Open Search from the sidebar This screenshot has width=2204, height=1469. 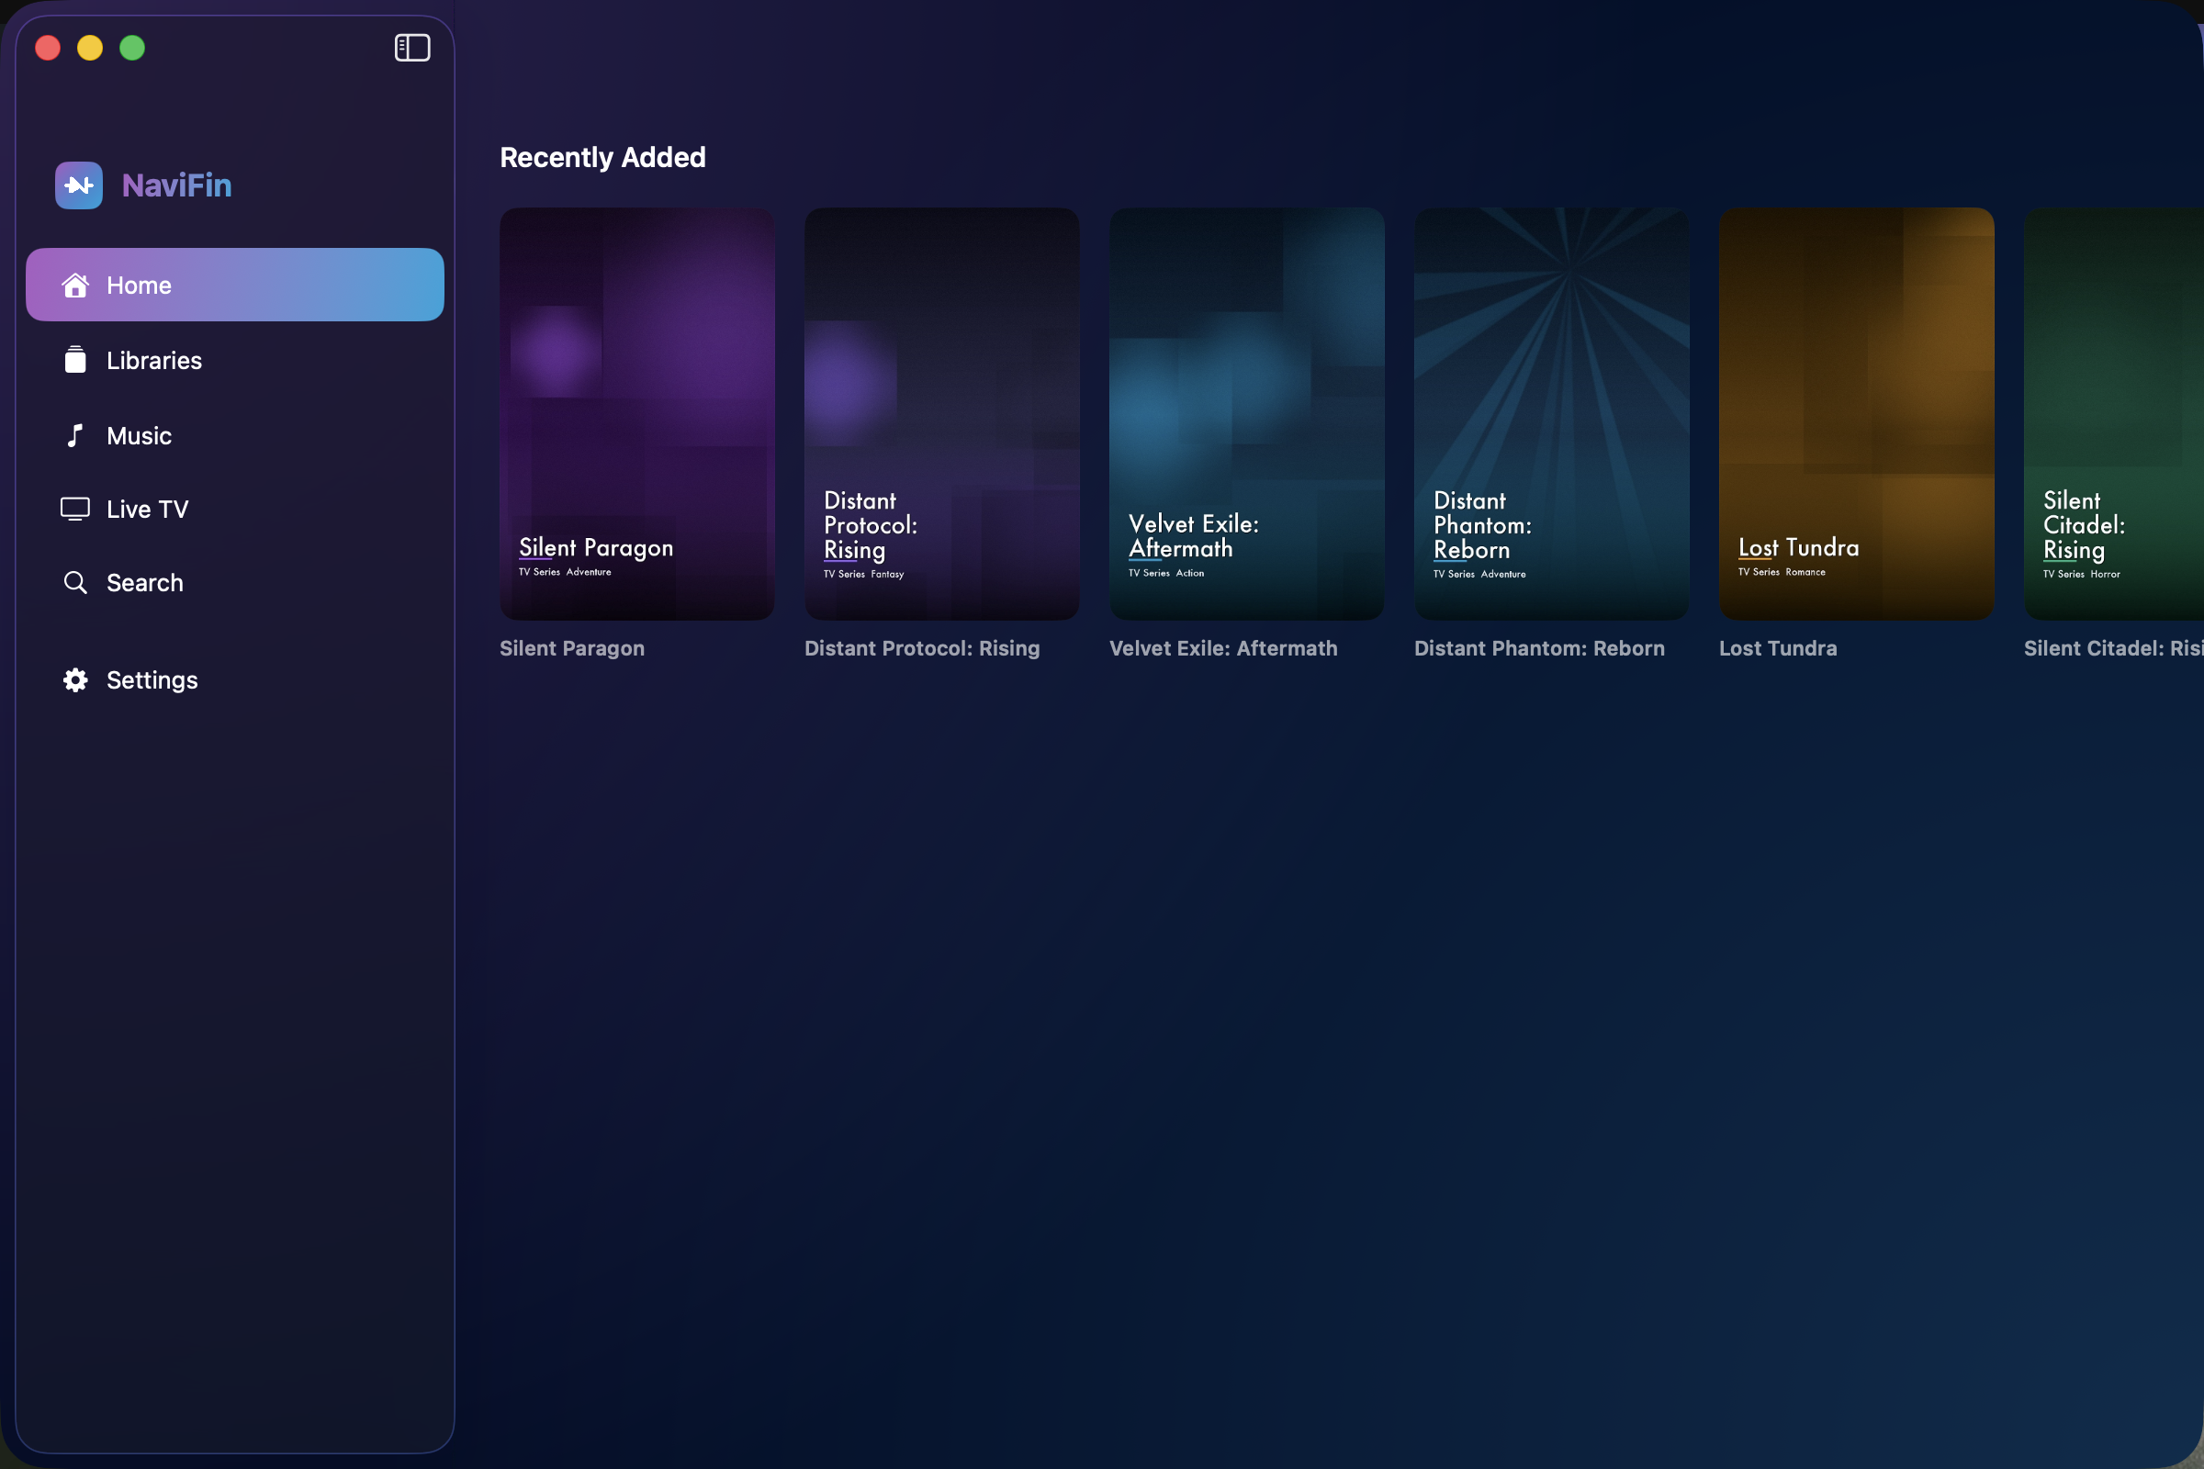(x=235, y=583)
